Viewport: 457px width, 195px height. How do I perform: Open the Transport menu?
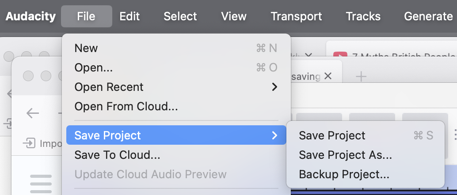296,16
